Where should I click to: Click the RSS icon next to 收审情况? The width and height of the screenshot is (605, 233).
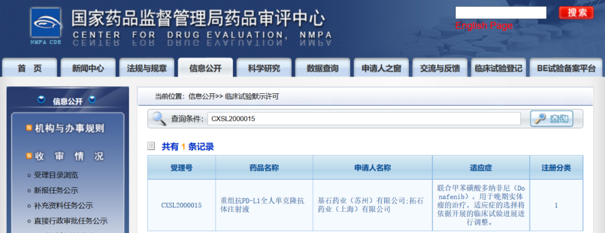coord(29,155)
